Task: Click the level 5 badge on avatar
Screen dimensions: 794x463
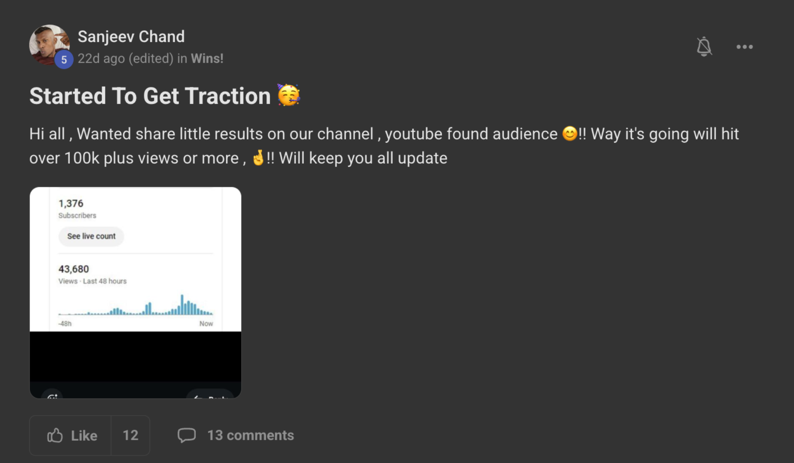Action: pos(64,60)
